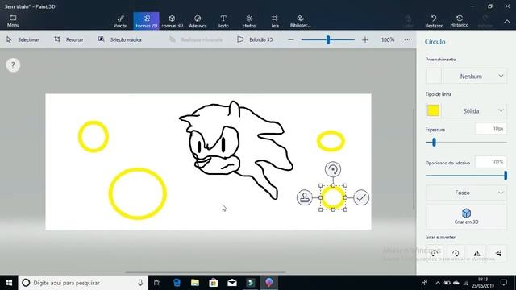Open Microsoft Store from the taskbar
Viewport: 516px width, 290px height.
[214, 283]
